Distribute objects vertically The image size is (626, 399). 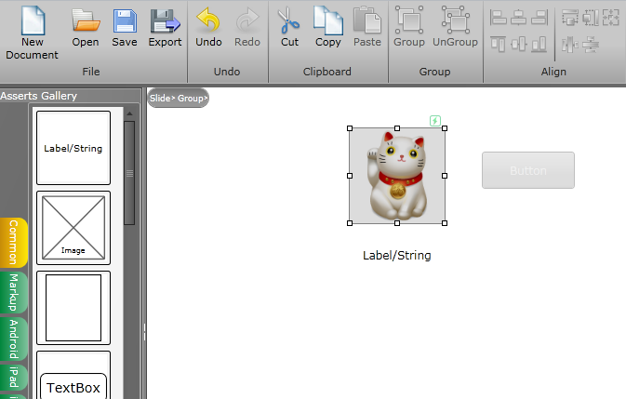click(590, 45)
